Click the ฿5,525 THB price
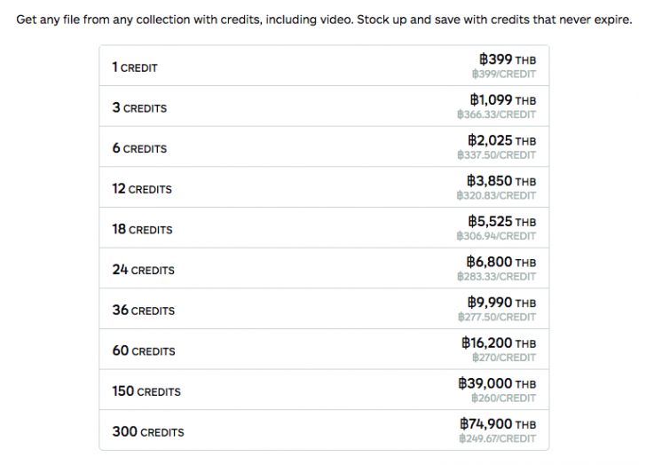Image resolution: width=646 pixels, height=465 pixels. (x=502, y=222)
